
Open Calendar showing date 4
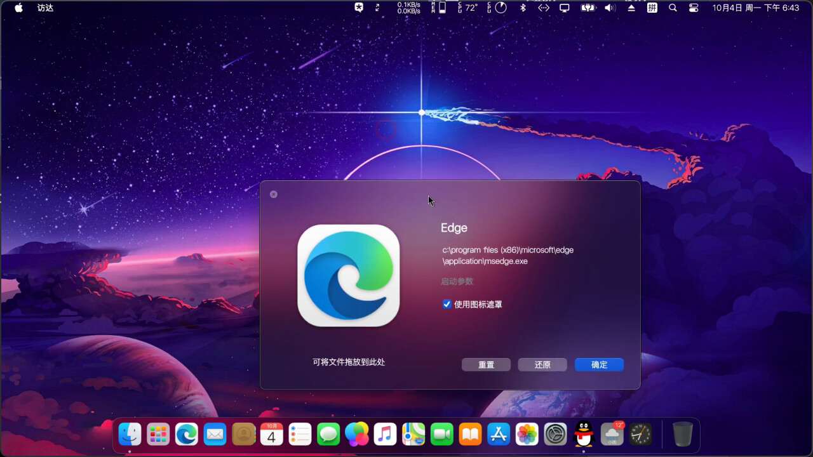point(272,434)
